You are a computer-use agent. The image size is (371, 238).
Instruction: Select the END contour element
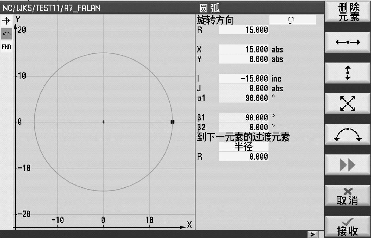pos(6,47)
